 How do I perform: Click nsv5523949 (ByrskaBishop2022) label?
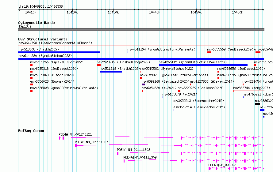point(123,62)
